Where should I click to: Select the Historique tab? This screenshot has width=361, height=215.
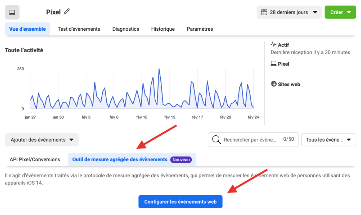[163, 29]
